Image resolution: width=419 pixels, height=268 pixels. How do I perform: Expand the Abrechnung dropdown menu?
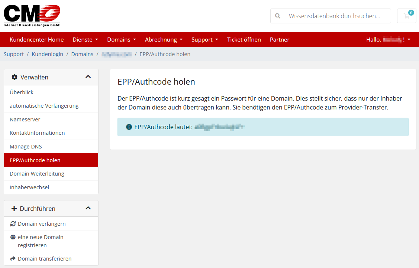[164, 39]
